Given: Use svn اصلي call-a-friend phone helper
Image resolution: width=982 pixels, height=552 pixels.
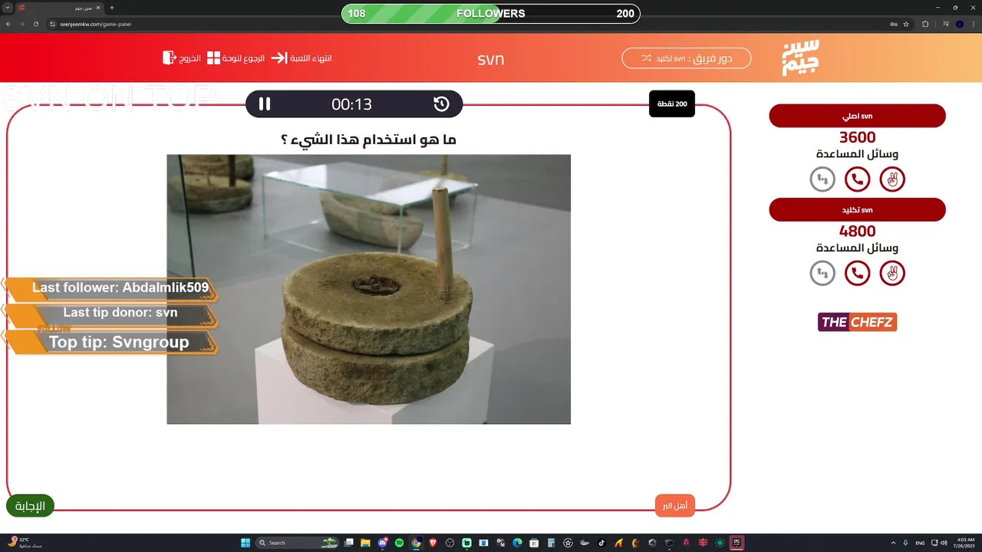Looking at the screenshot, I should [x=857, y=179].
